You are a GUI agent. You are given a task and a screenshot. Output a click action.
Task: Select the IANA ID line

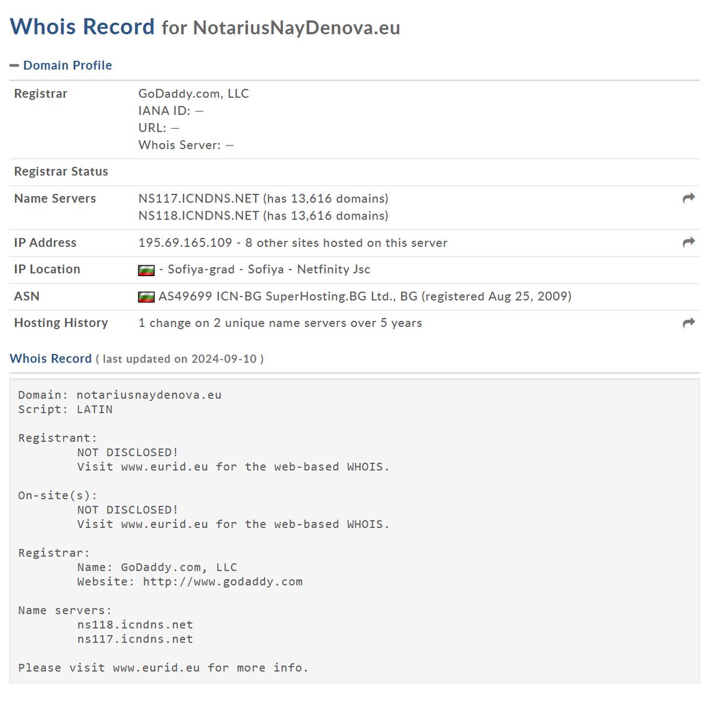tap(171, 111)
